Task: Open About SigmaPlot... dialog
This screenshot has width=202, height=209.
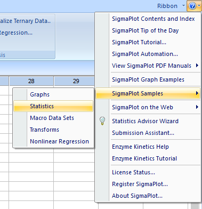Action: (148, 196)
